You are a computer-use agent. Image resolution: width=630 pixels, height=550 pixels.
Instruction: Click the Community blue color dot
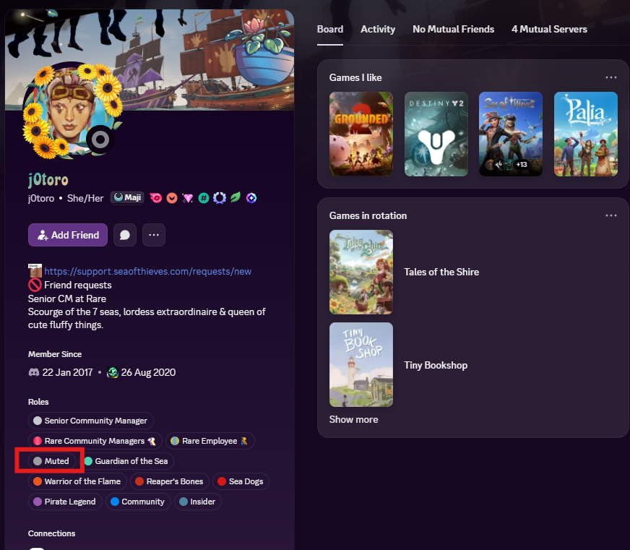point(114,502)
